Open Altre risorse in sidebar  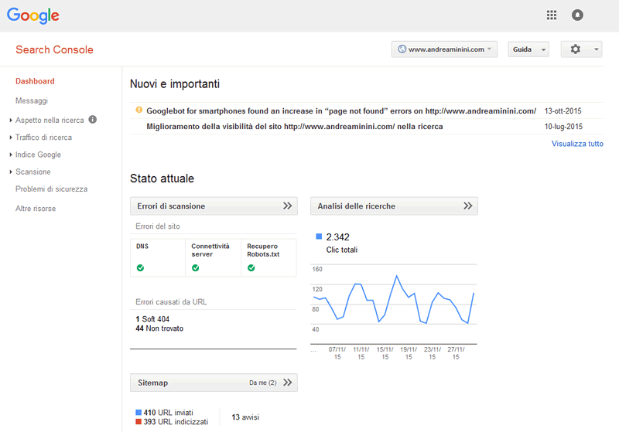pyautogui.click(x=36, y=209)
